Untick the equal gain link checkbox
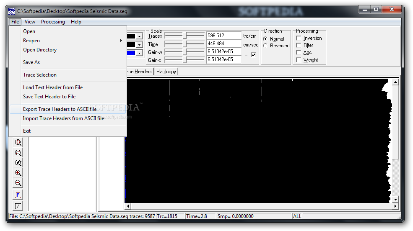 pos(253,55)
